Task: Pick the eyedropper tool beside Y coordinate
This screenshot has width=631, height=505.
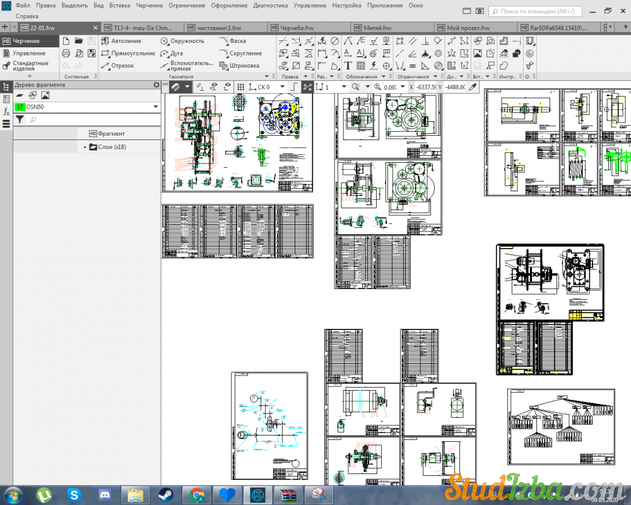Action: pos(472,87)
